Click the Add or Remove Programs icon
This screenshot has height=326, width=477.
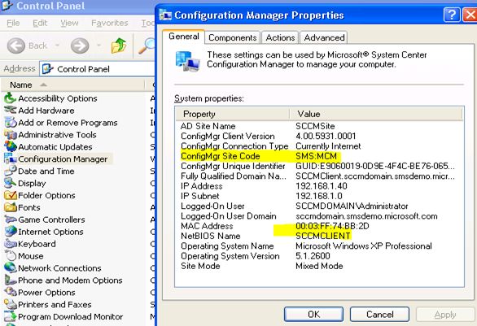[10, 123]
